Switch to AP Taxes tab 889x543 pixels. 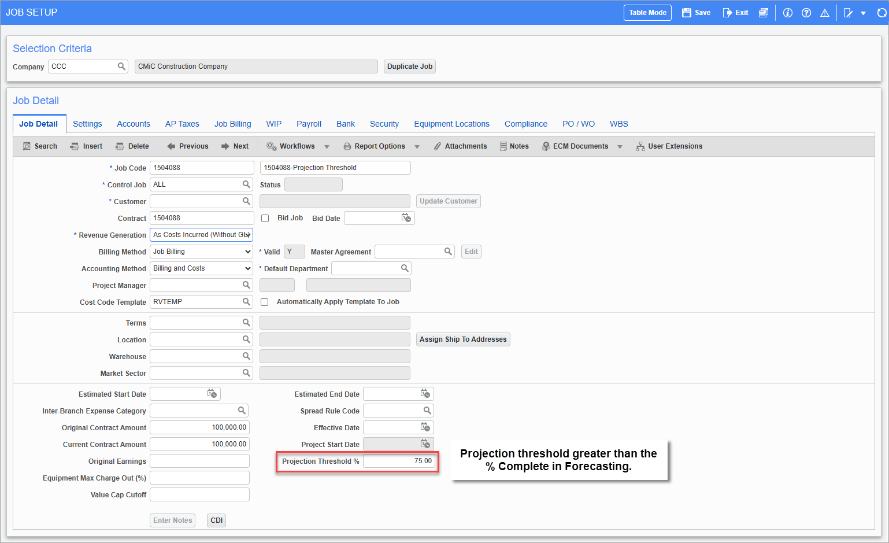pos(182,124)
